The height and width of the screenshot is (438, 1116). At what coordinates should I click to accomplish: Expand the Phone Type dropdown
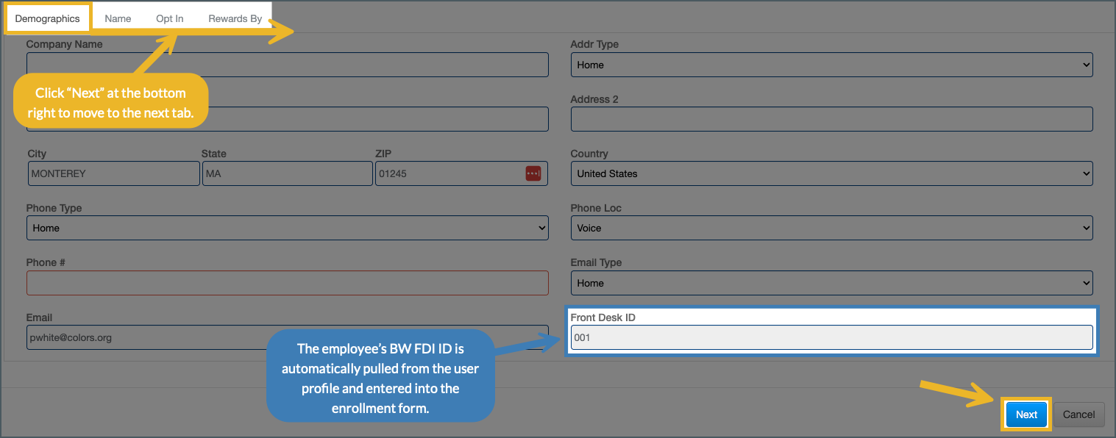(x=287, y=228)
